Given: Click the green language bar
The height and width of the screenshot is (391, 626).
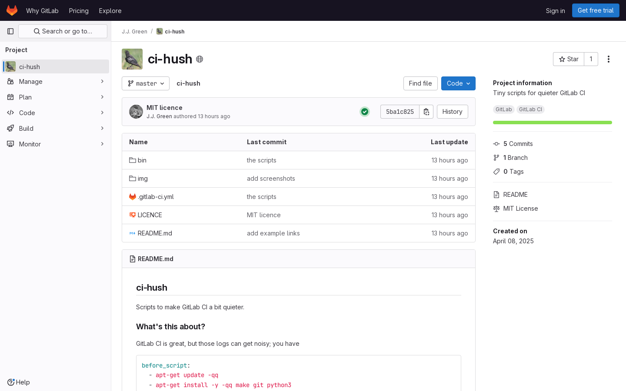Looking at the screenshot, I should (553, 123).
